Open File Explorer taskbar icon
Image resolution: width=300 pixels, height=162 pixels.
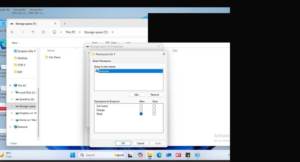pos(150,155)
